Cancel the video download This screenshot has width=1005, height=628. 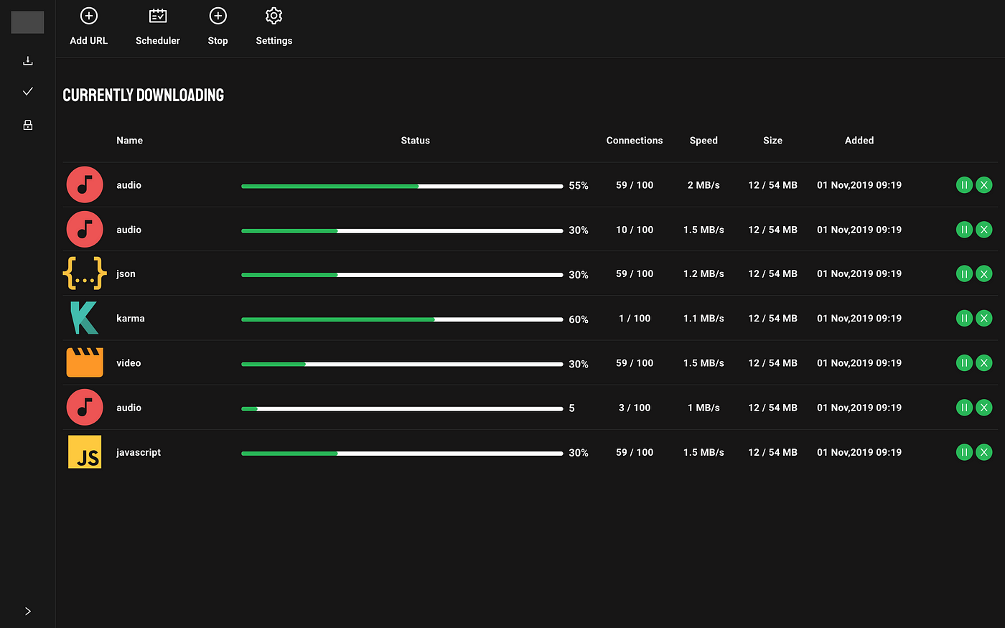[x=984, y=363]
